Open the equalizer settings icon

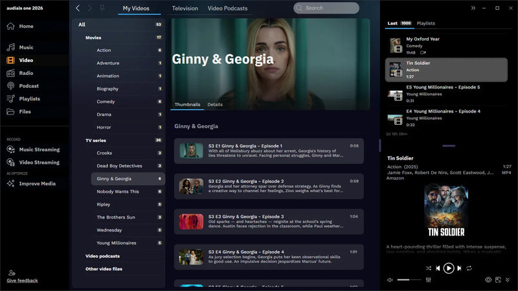[429, 280]
